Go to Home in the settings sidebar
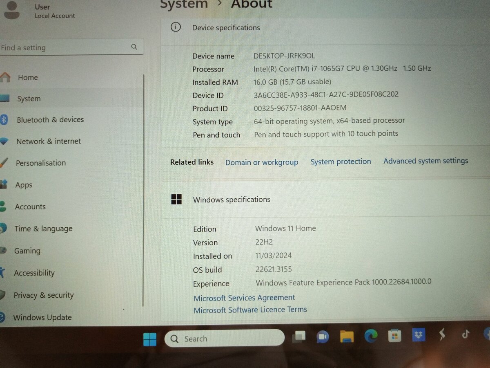Screen dimensions: 490x368 tap(28, 77)
